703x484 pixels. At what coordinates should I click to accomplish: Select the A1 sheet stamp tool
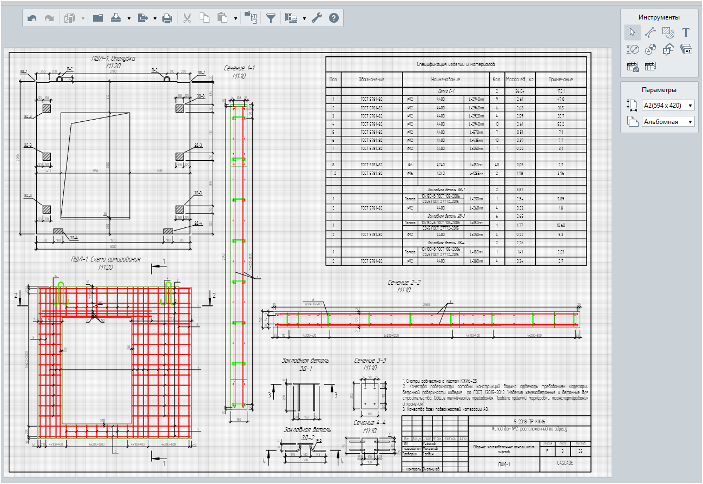click(686, 49)
